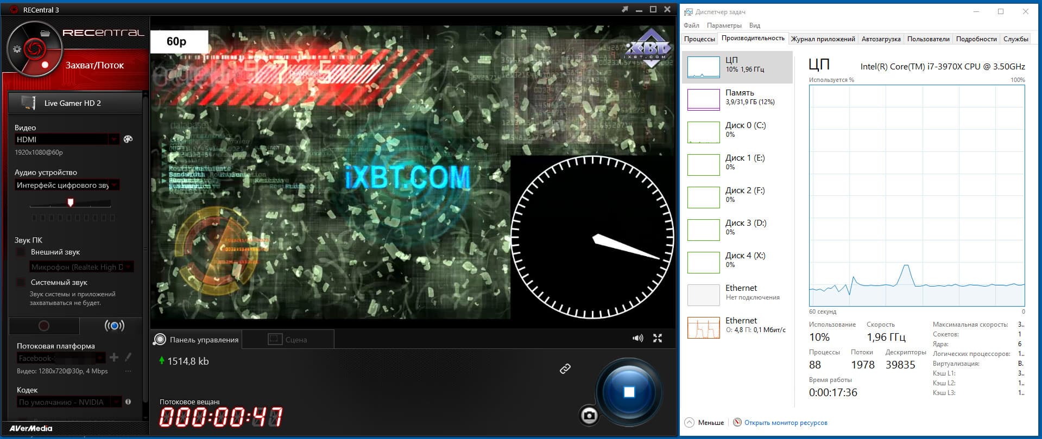Switch to the record mode tab with red dot
The height and width of the screenshot is (439, 1042).
click(44, 326)
